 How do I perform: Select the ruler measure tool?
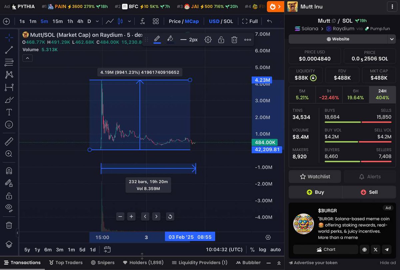[9, 141]
